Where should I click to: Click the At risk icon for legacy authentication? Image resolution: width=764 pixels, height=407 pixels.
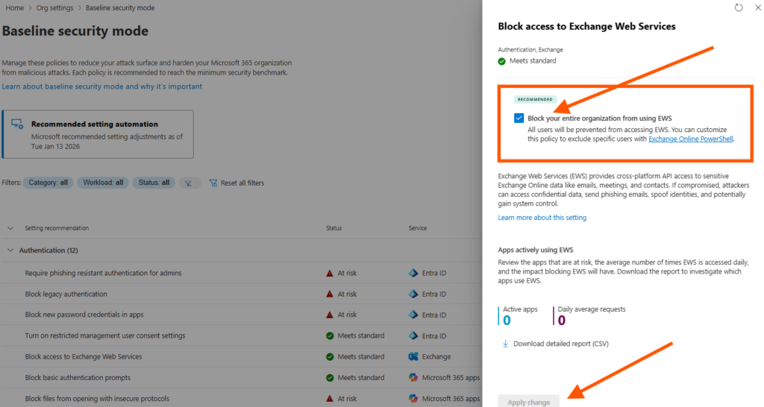point(329,294)
